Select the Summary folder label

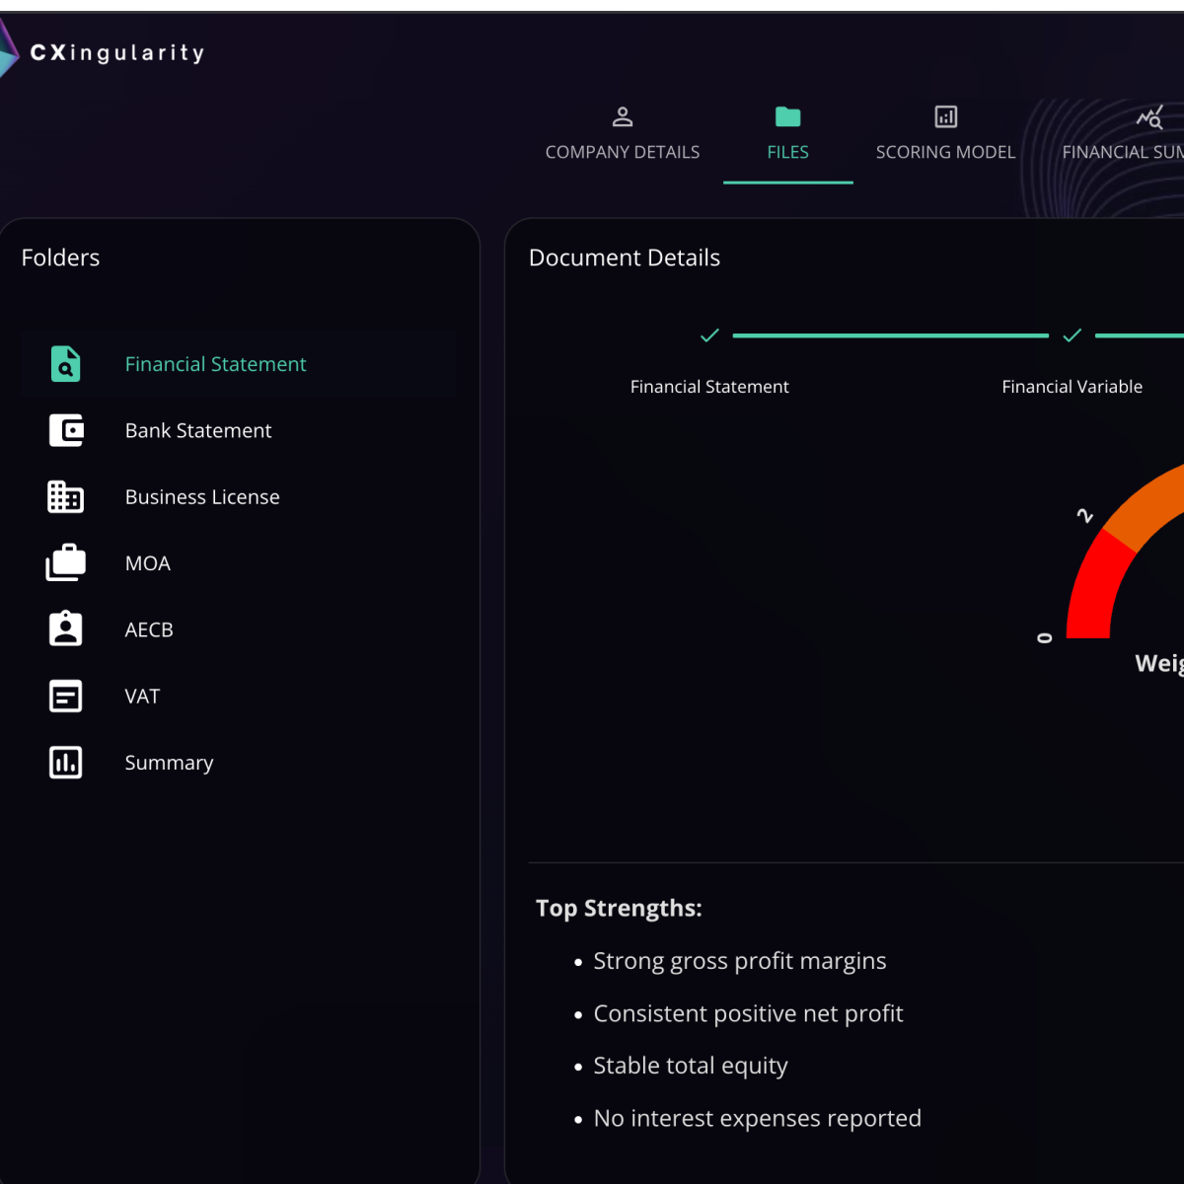(x=169, y=763)
